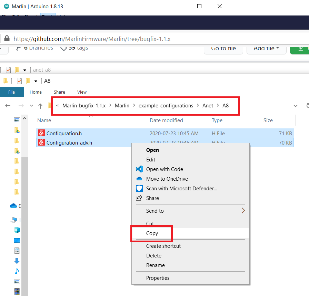Go back with the left arrow button
309x296 pixels.
[x=8, y=106]
